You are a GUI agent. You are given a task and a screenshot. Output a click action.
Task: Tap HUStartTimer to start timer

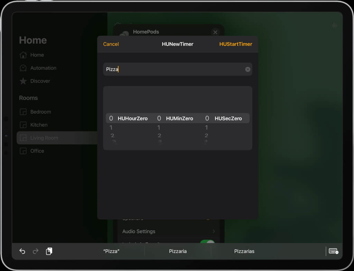coord(235,44)
